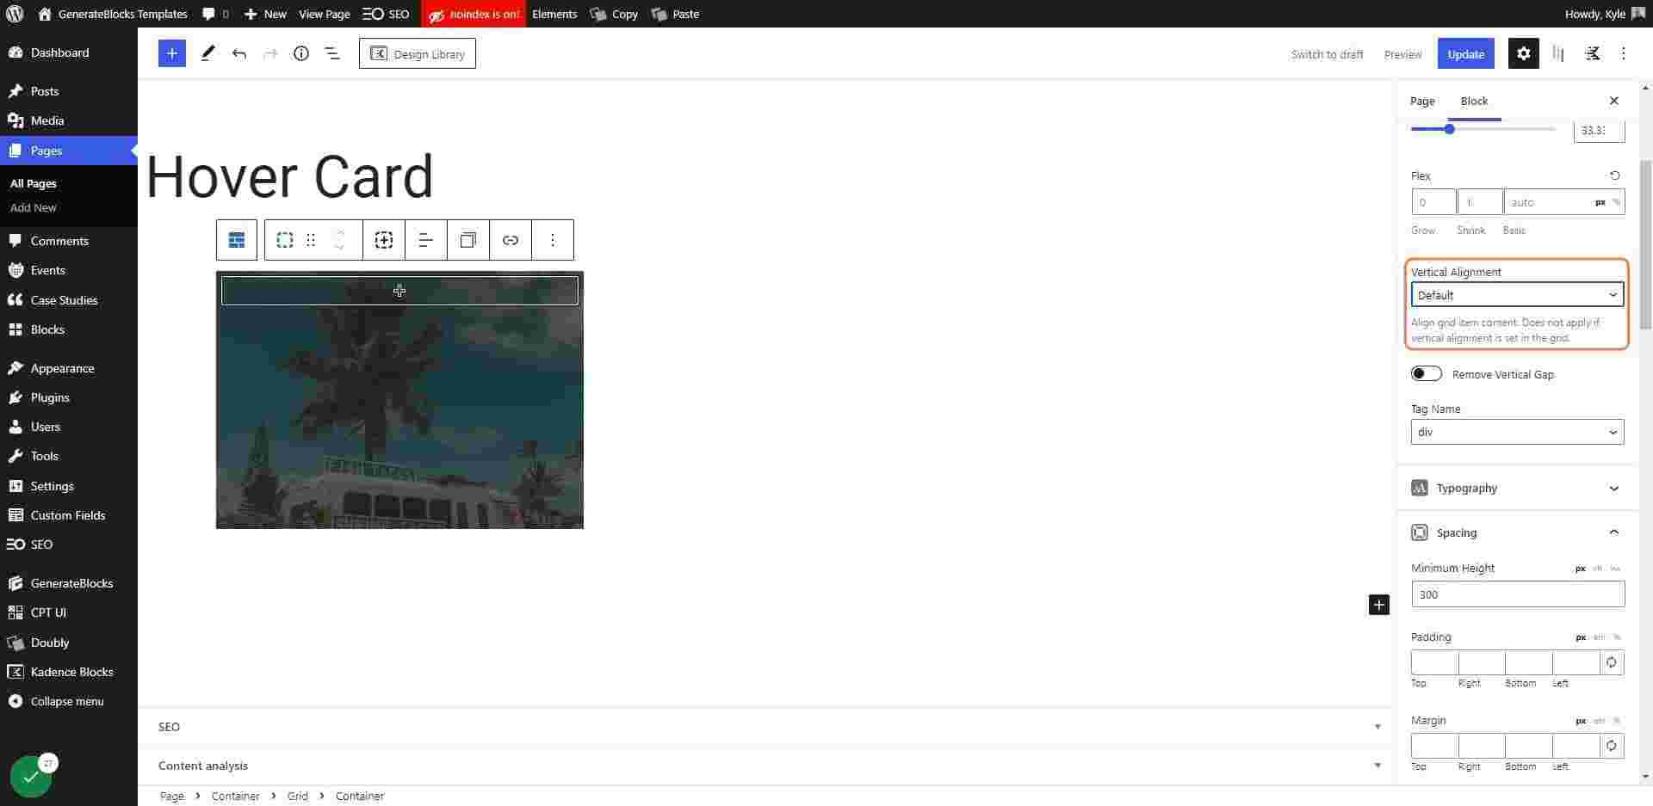Toggle Remove Vertical Gap switch
This screenshot has width=1653, height=806.
(x=1426, y=374)
